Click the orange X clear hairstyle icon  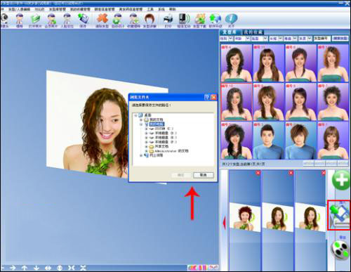(x=102, y=19)
